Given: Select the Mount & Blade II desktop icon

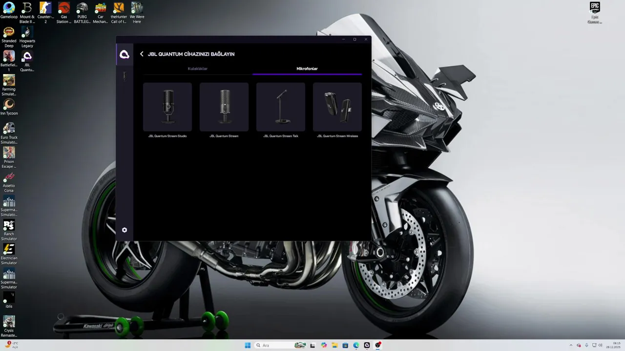Looking at the screenshot, I should [x=27, y=13].
